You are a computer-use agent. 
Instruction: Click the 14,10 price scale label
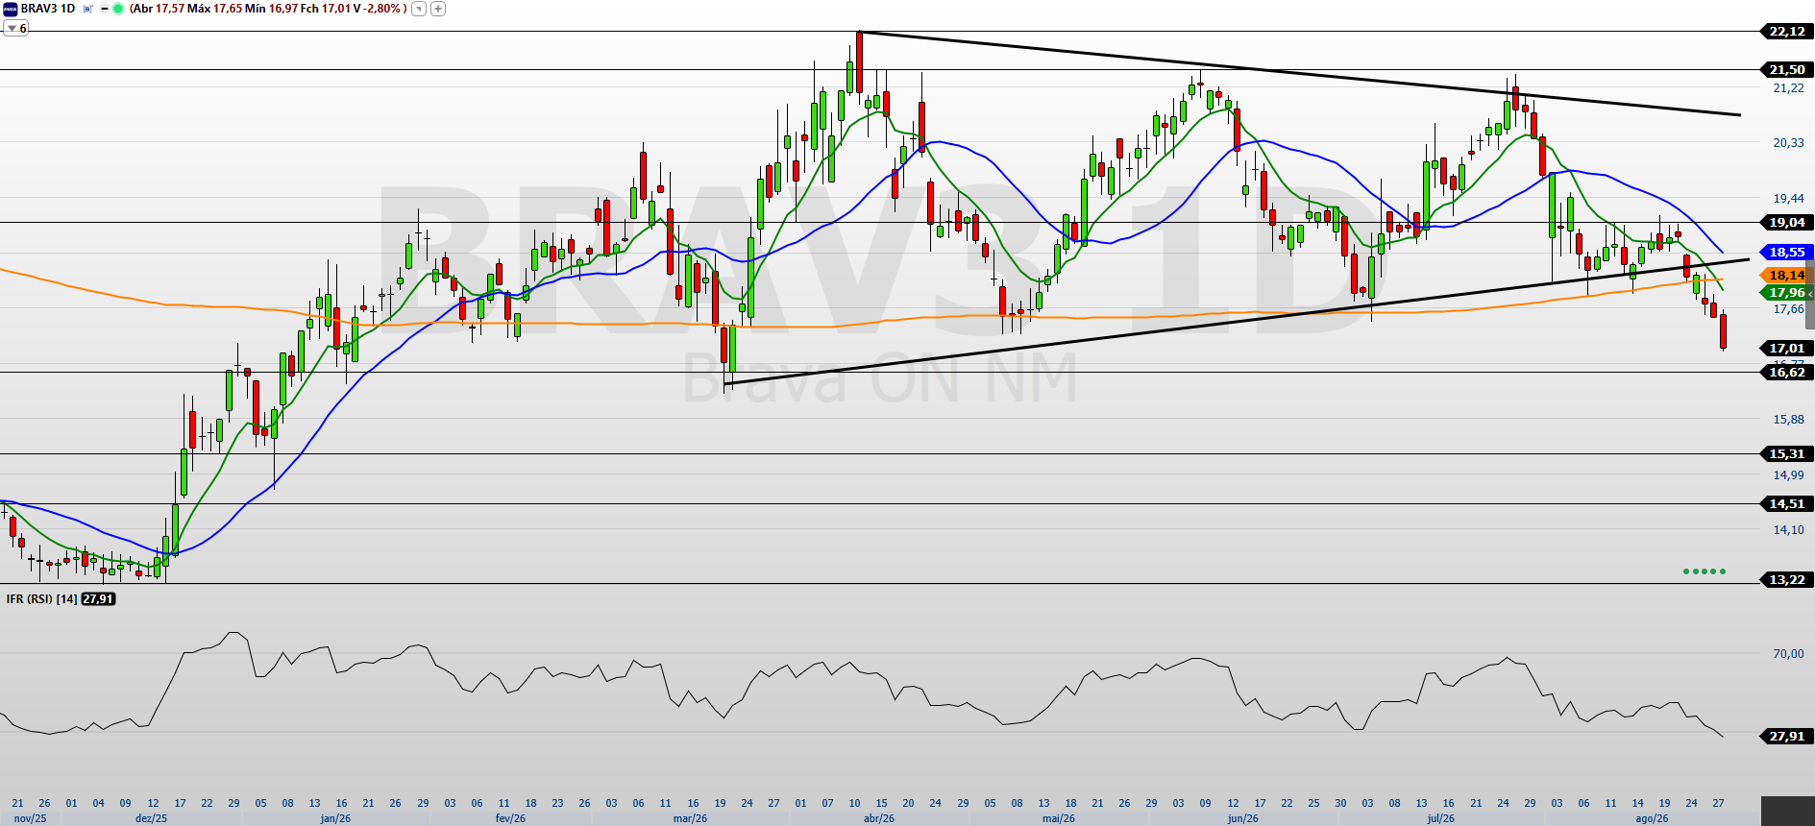[1788, 530]
